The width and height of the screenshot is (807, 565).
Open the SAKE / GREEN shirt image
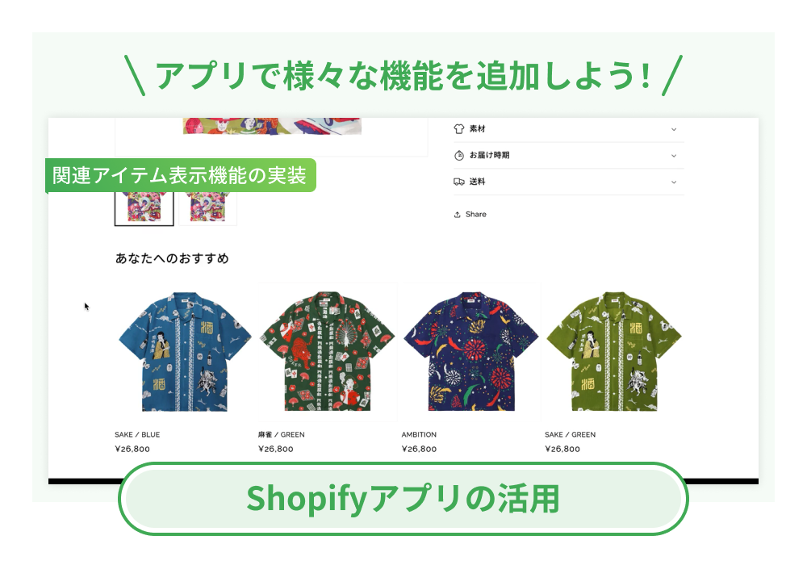(x=614, y=352)
